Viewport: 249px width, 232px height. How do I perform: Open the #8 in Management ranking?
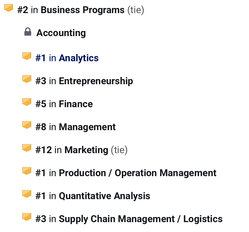(x=76, y=127)
